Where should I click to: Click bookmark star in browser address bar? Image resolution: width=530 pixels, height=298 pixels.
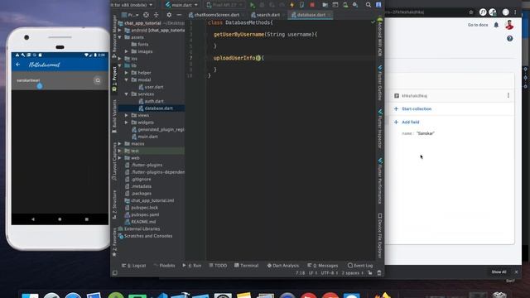pyautogui.click(x=471, y=12)
